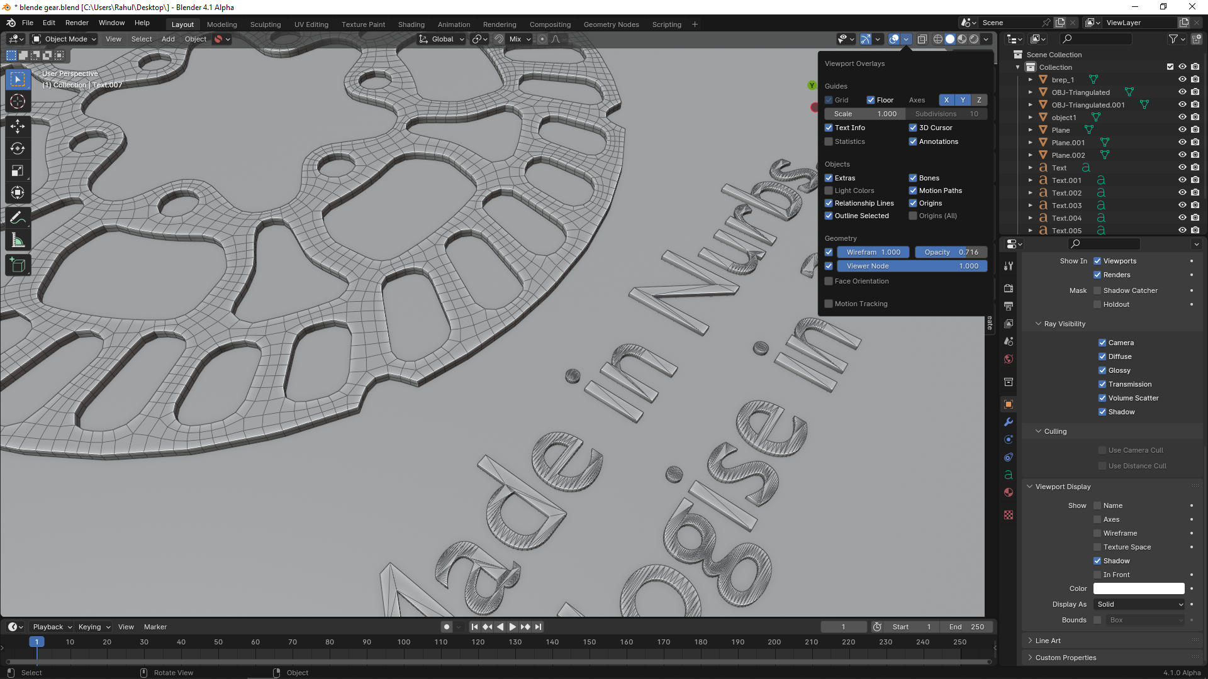Image resolution: width=1208 pixels, height=679 pixels.
Task: Click the End frame field
Action: click(x=966, y=627)
